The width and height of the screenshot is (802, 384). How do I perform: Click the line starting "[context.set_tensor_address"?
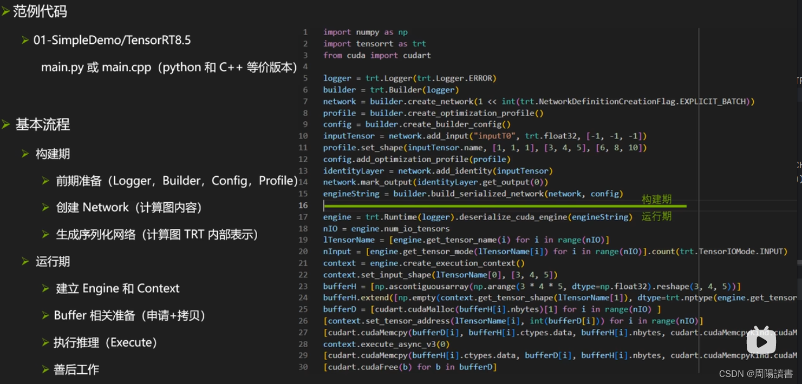tap(513, 321)
